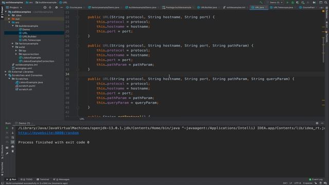The width and height of the screenshot is (329, 185).
Task: Select URLTelescope class in project tree
Action: point(31,40)
